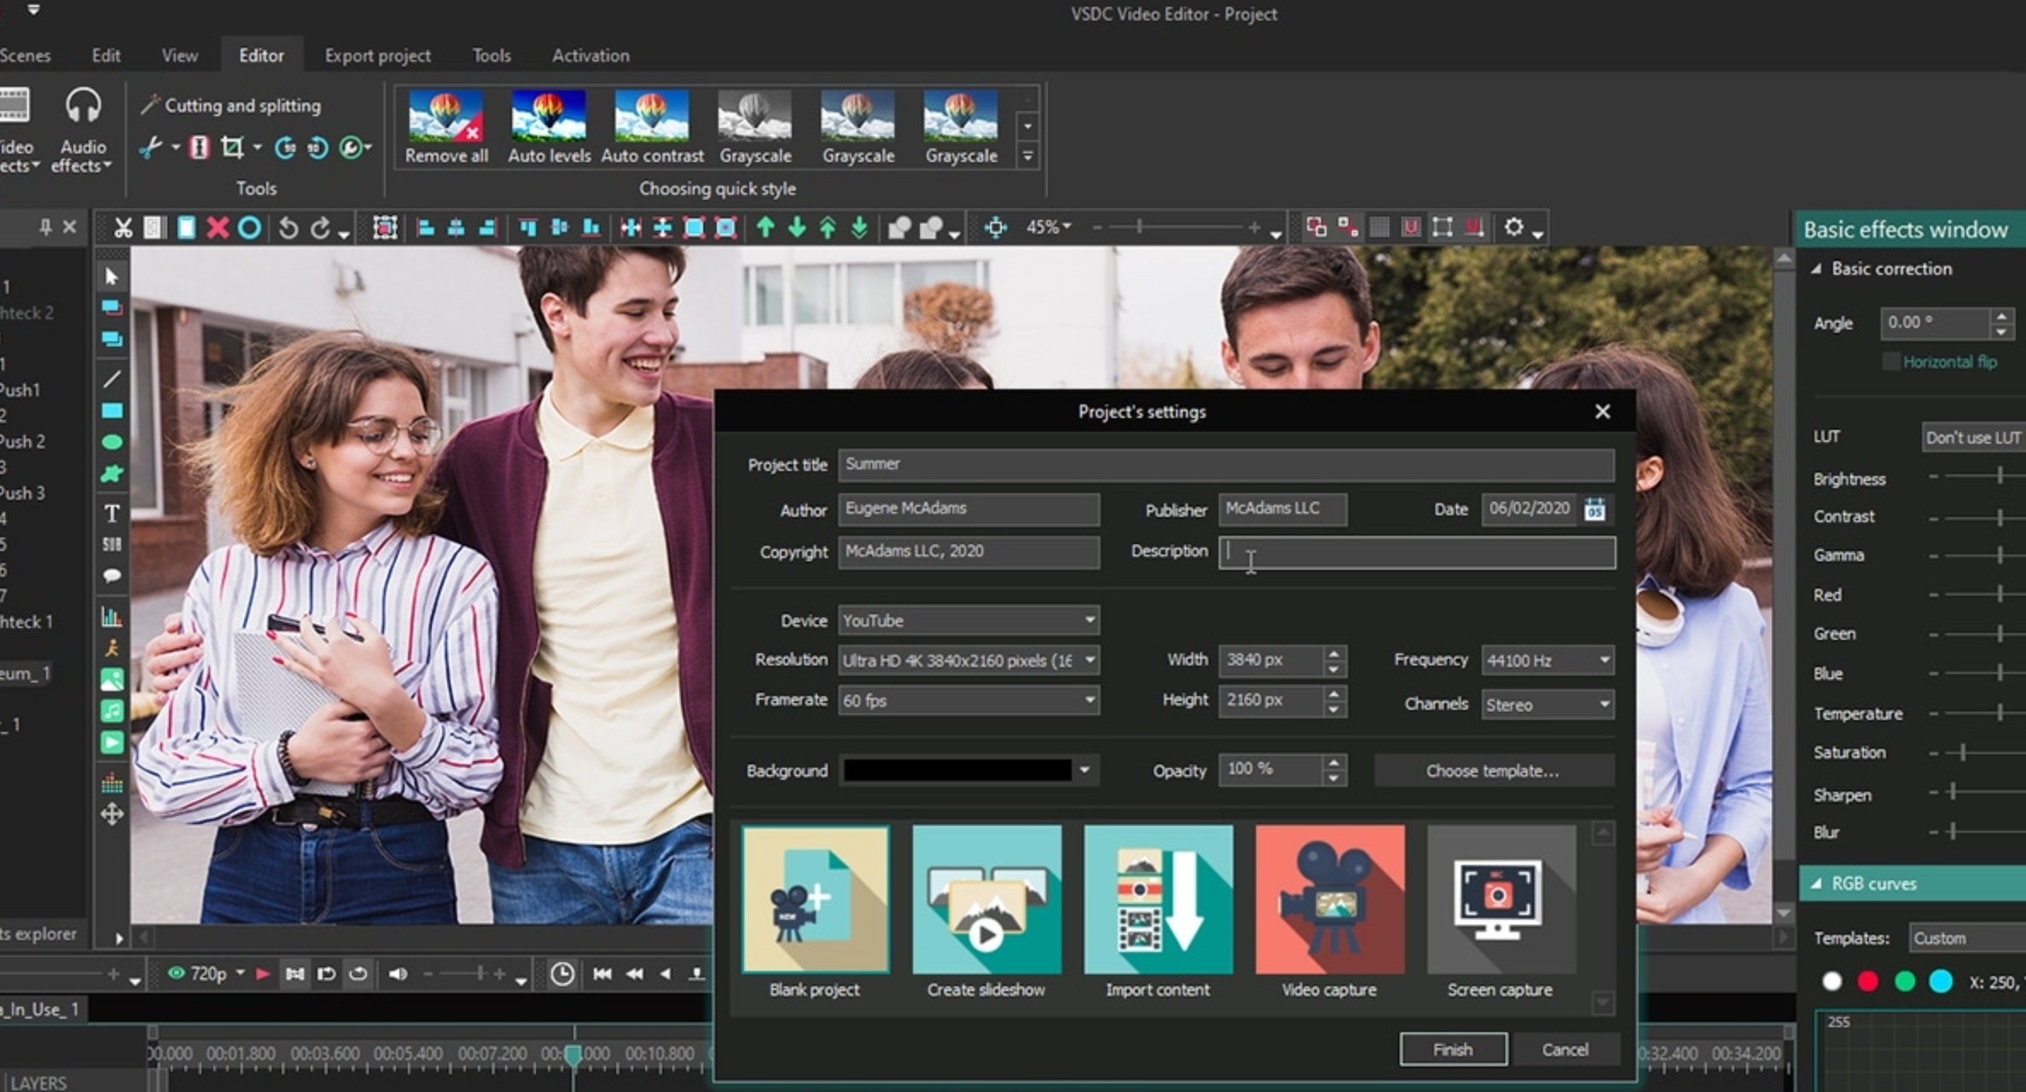Viewport: 2026px width, 1092px height.
Task: Open the Channels dropdown showing Stereo
Action: (x=1547, y=705)
